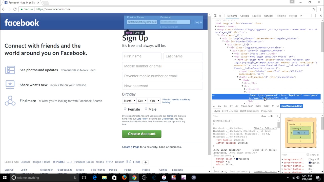324x182 pixels.
Task: Click the Data Policy link
Action: pyautogui.click(x=142, y=119)
